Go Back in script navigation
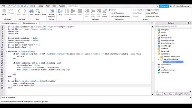 click(19, 11)
